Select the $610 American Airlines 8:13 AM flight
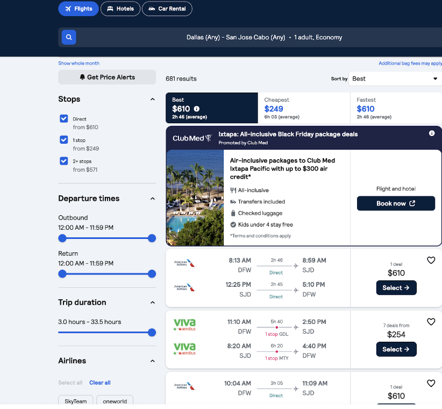This screenshot has height=409, width=442. (x=396, y=288)
